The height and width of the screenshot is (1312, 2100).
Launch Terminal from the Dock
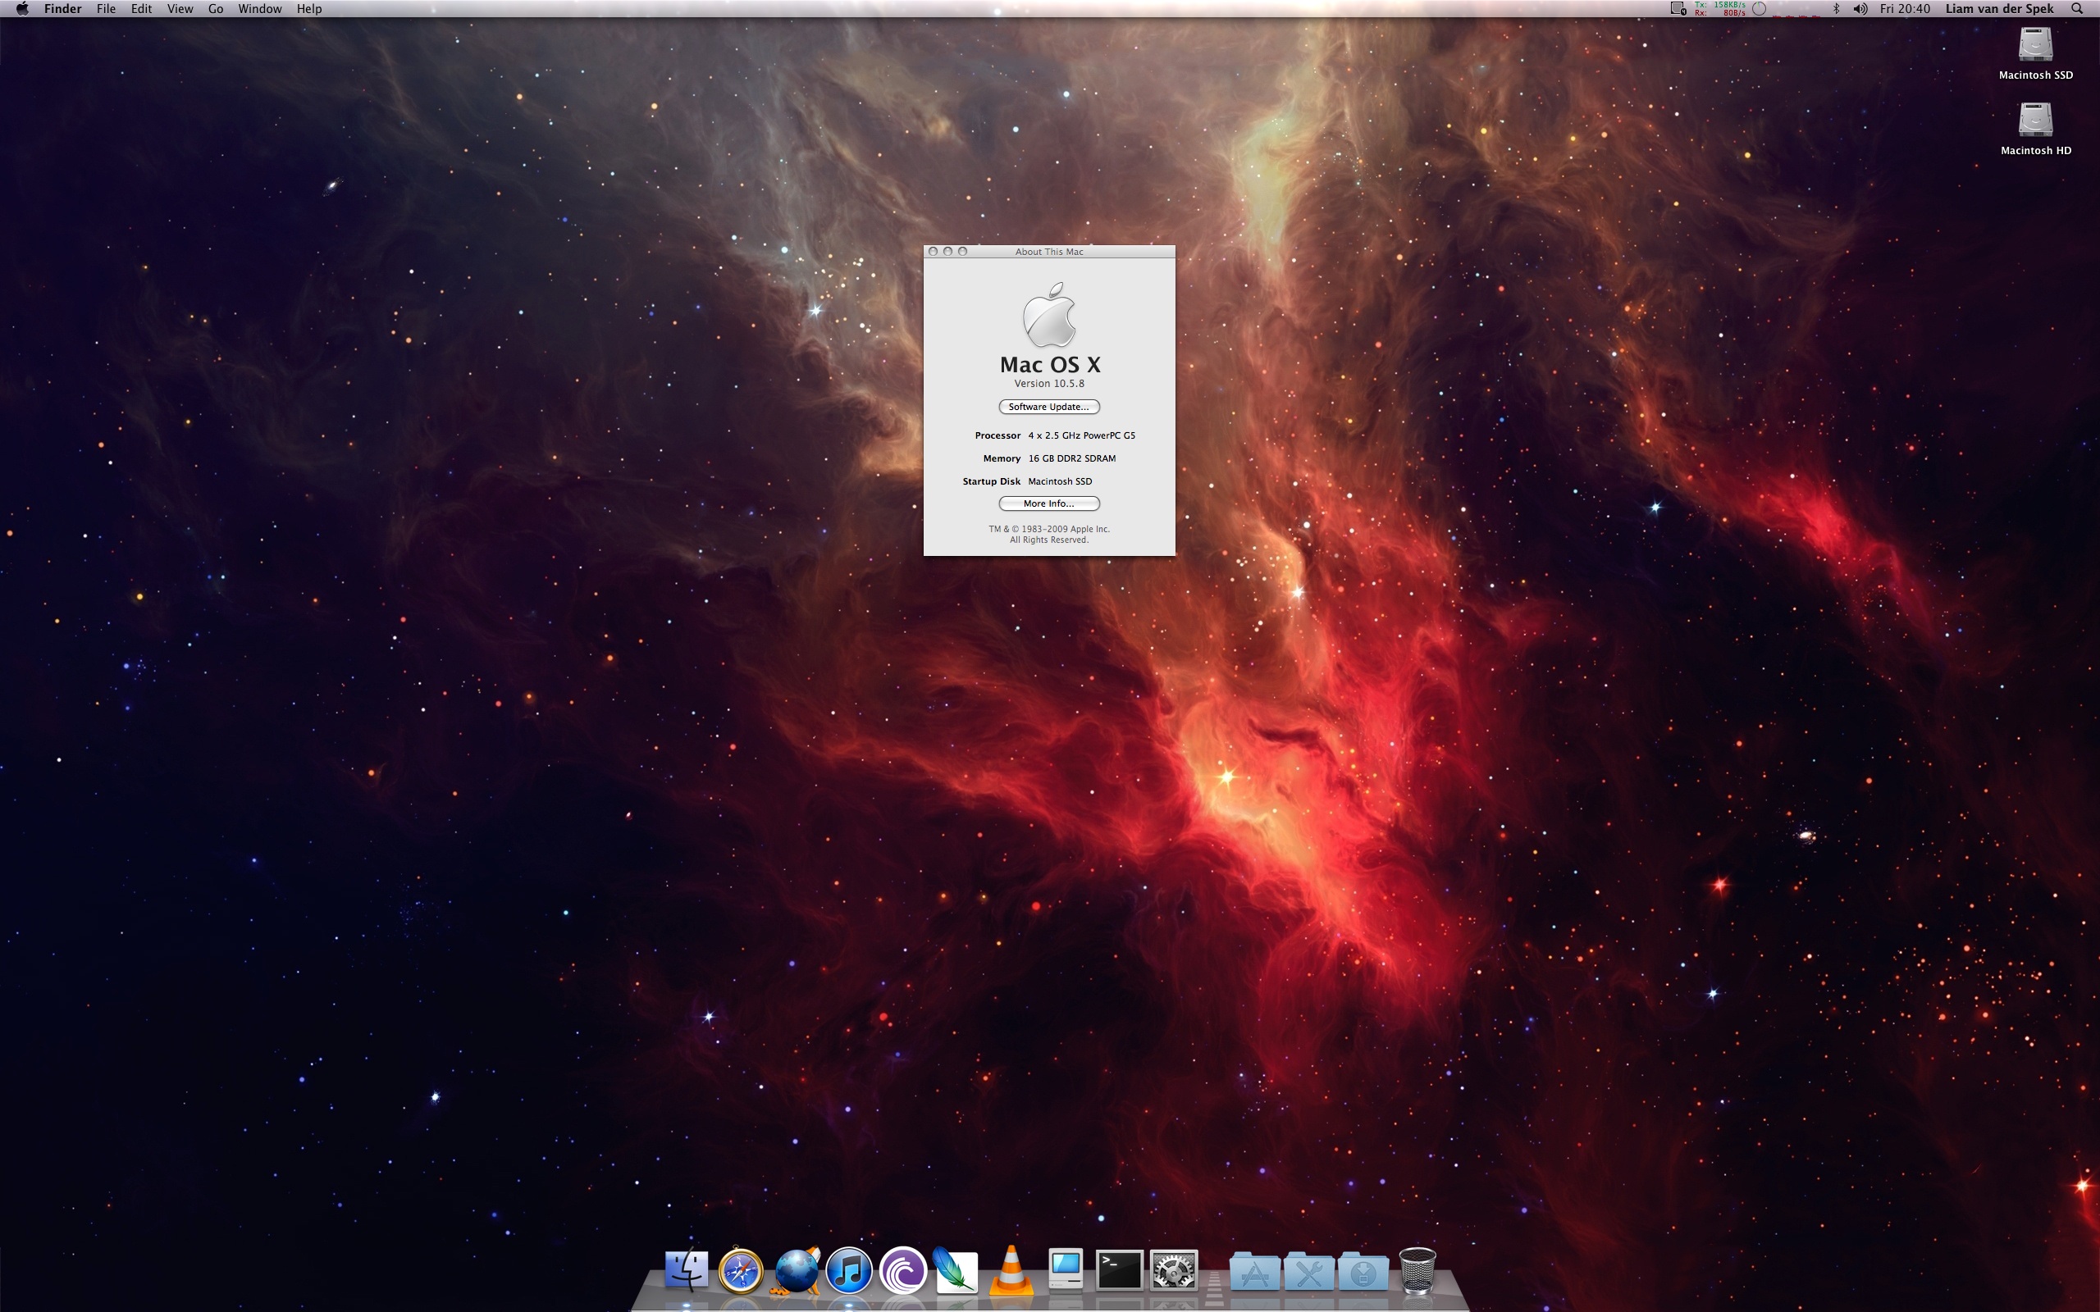click(1120, 1271)
